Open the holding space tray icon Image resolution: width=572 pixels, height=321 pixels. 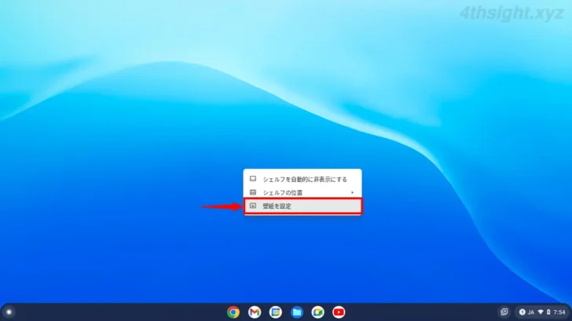[504, 312]
